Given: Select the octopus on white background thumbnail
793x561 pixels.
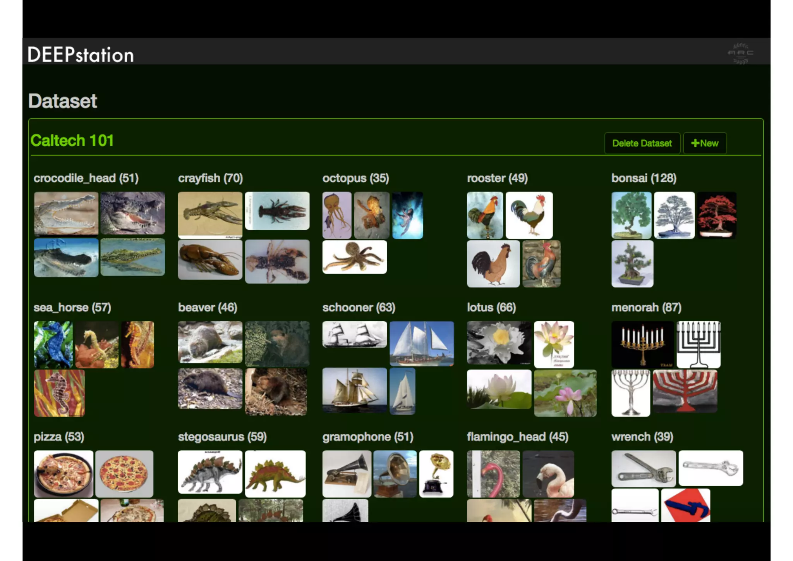Looking at the screenshot, I should tap(354, 257).
